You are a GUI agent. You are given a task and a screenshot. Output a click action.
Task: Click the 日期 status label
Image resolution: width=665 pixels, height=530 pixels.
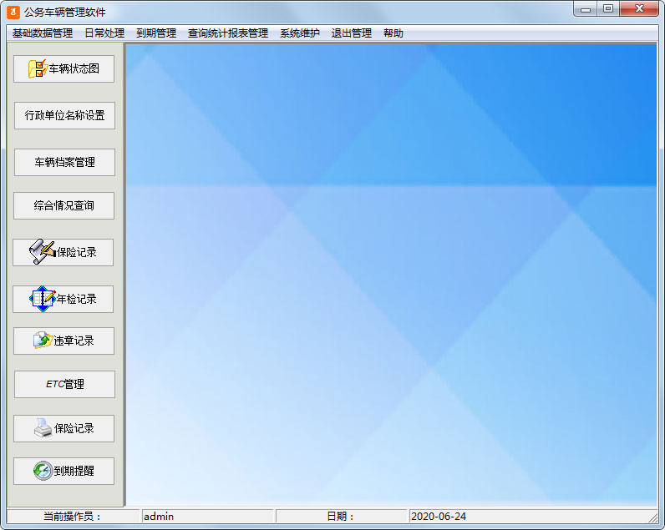[x=341, y=516]
